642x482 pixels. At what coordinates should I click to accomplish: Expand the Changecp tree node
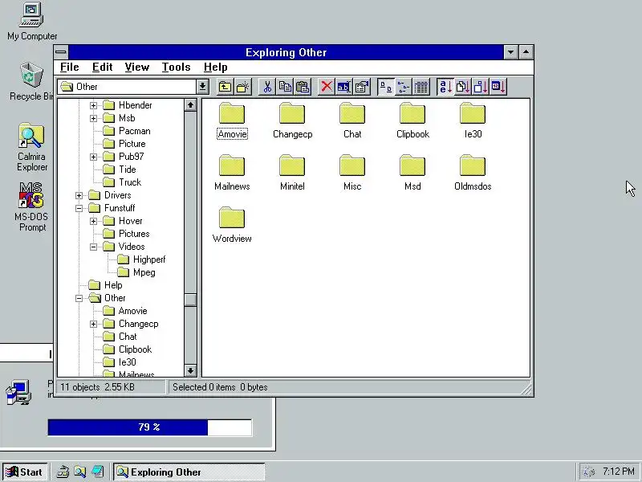point(93,325)
